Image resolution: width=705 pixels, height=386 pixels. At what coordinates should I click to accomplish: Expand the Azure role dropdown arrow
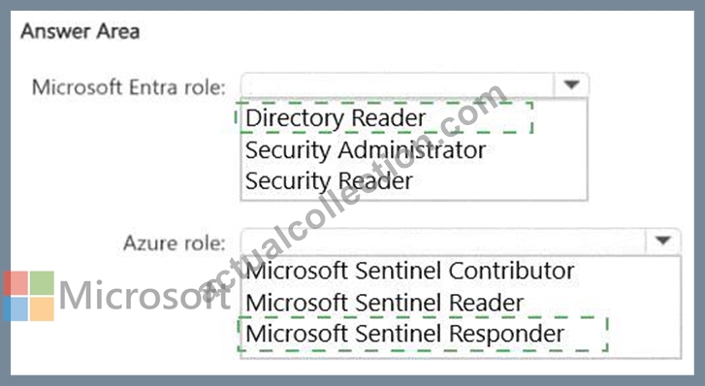tap(662, 241)
